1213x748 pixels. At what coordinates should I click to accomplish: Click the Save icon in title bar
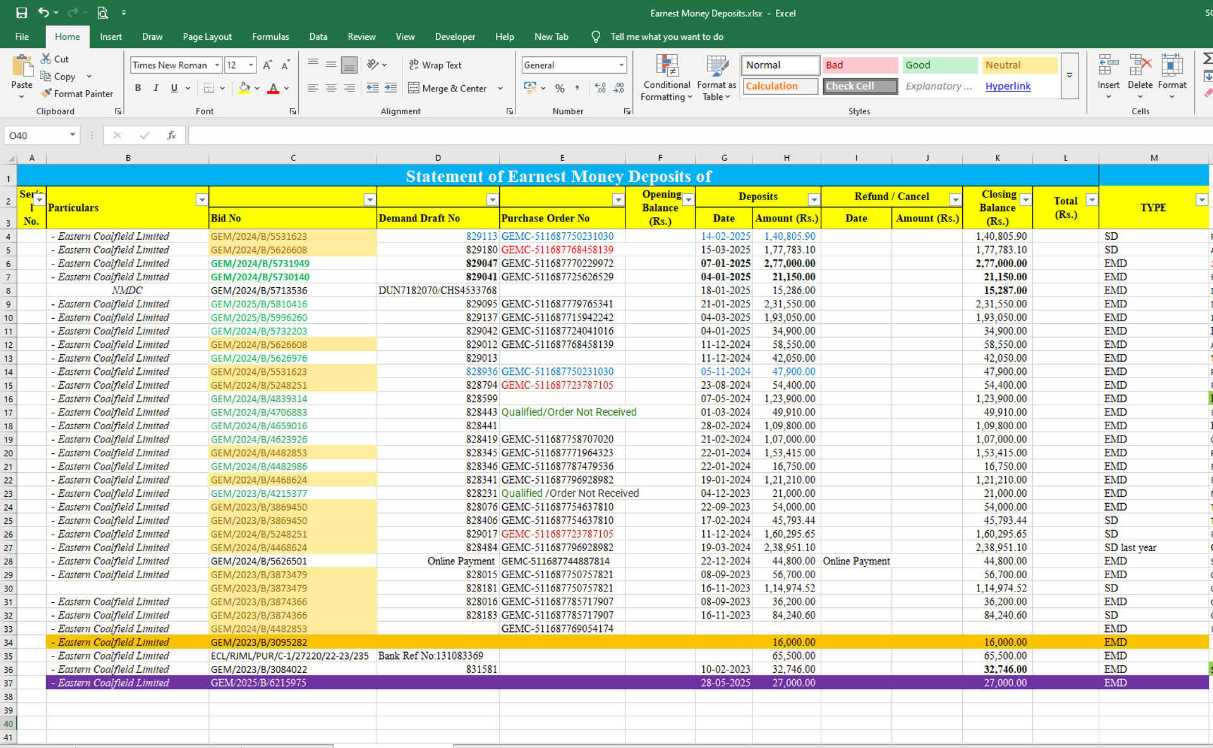tap(21, 13)
